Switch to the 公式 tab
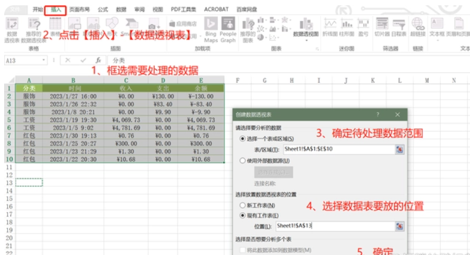470x255 pixels. tap(103, 9)
